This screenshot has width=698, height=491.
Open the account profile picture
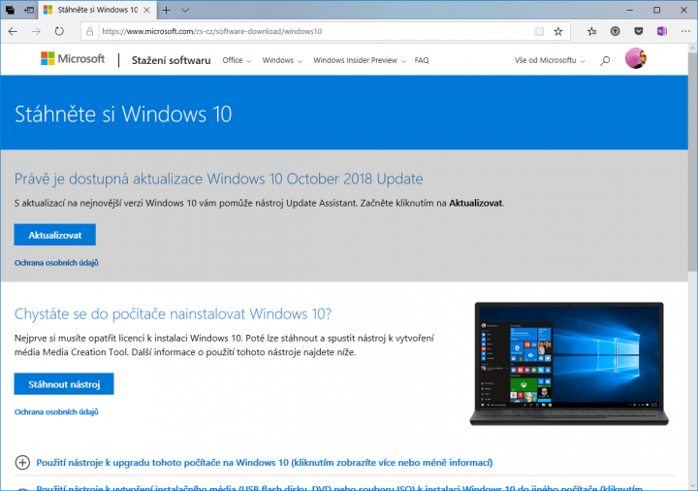636,58
